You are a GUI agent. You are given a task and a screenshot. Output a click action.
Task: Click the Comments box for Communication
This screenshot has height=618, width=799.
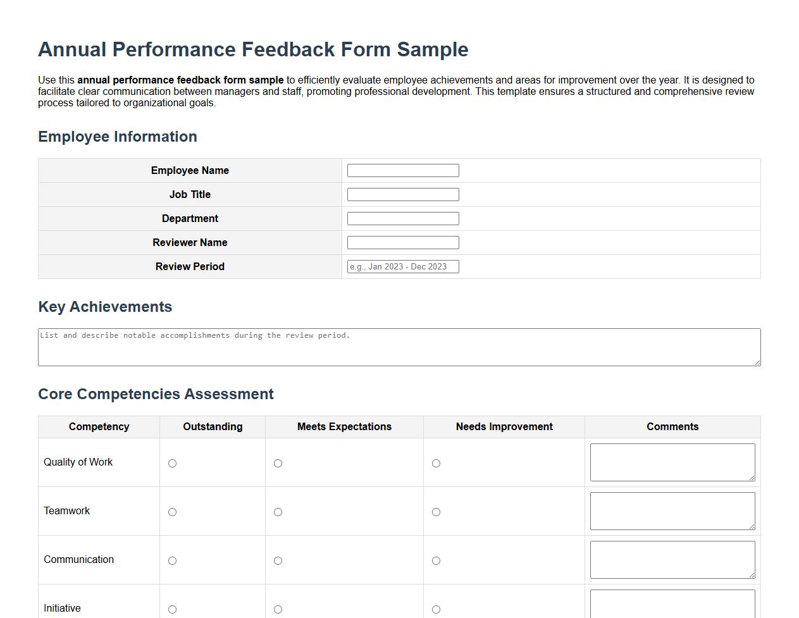pos(672,559)
